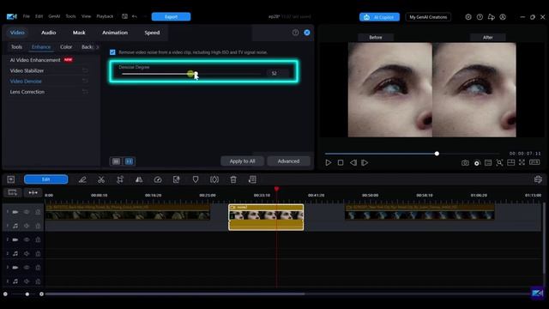Viewport: 549px width, 309px height.
Task: Close the edit panel with blue X
Action: coord(307,33)
